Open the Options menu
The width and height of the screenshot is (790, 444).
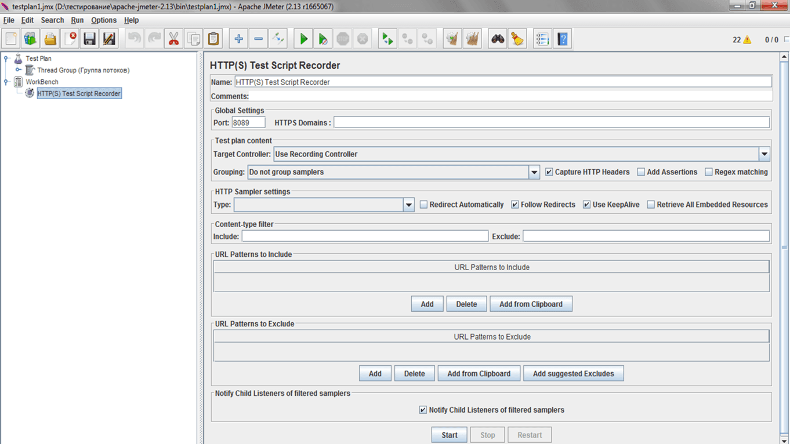point(104,20)
